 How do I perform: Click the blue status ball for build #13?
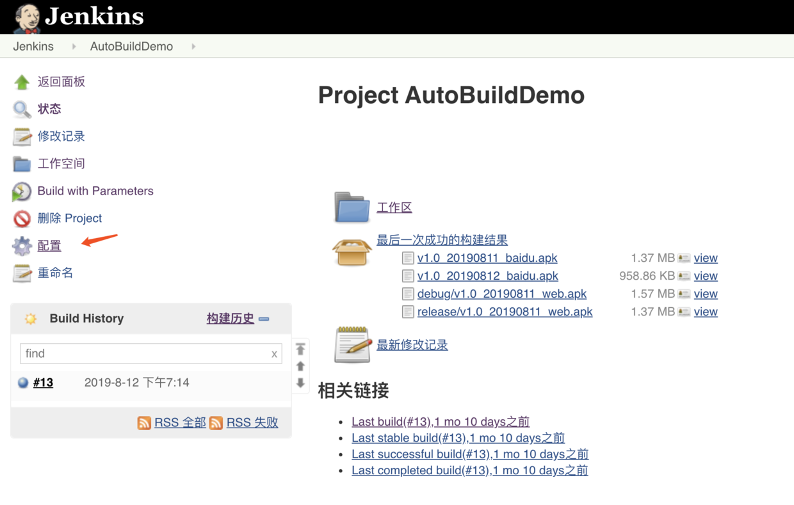[x=23, y=383]
